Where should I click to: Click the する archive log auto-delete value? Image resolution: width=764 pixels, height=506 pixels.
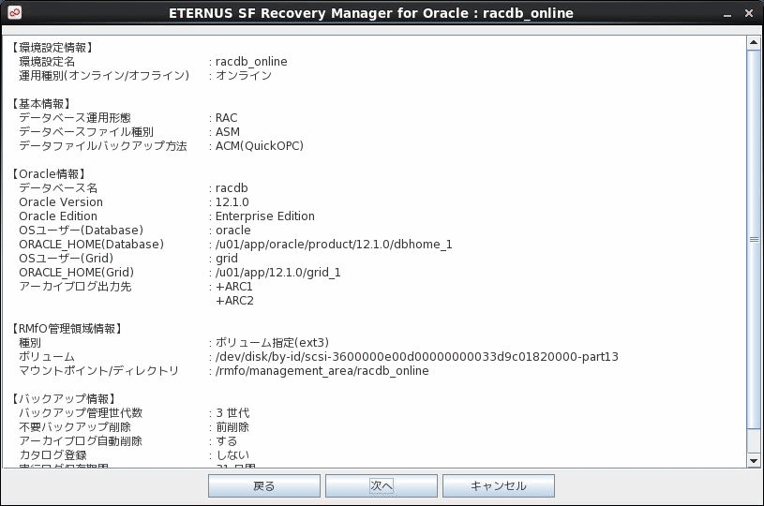[227, 441]
